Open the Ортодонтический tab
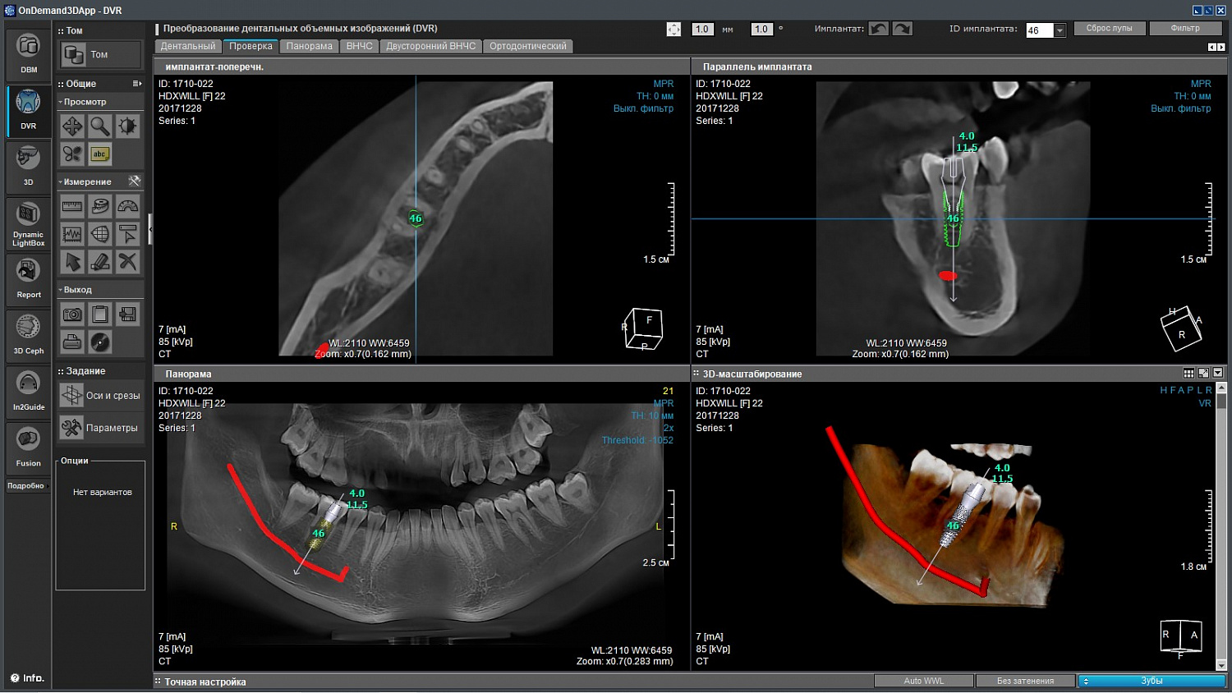1232x693 pixels. (528, 46)
